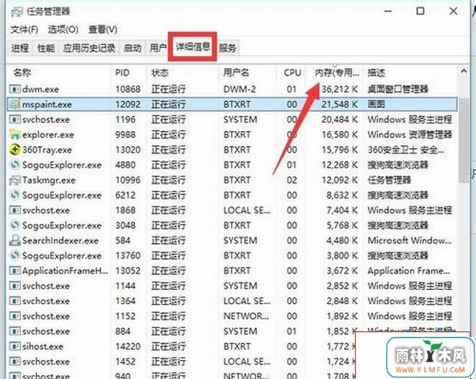This screenshot has width=476, height=379.
Task: Click the svchost.exe icon for PID 1452
Action: pos(14,361)
